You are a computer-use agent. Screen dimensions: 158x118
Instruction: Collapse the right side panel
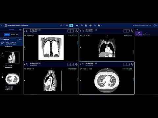pos(137,29)
